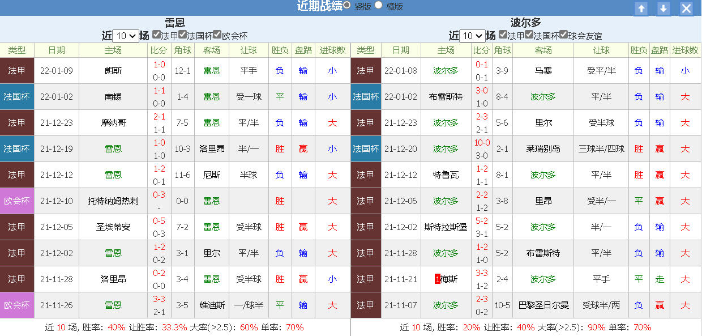Close the 近期战绩 panel with X
This screenshot has height=336, width=702.
[x=686, y=8]
